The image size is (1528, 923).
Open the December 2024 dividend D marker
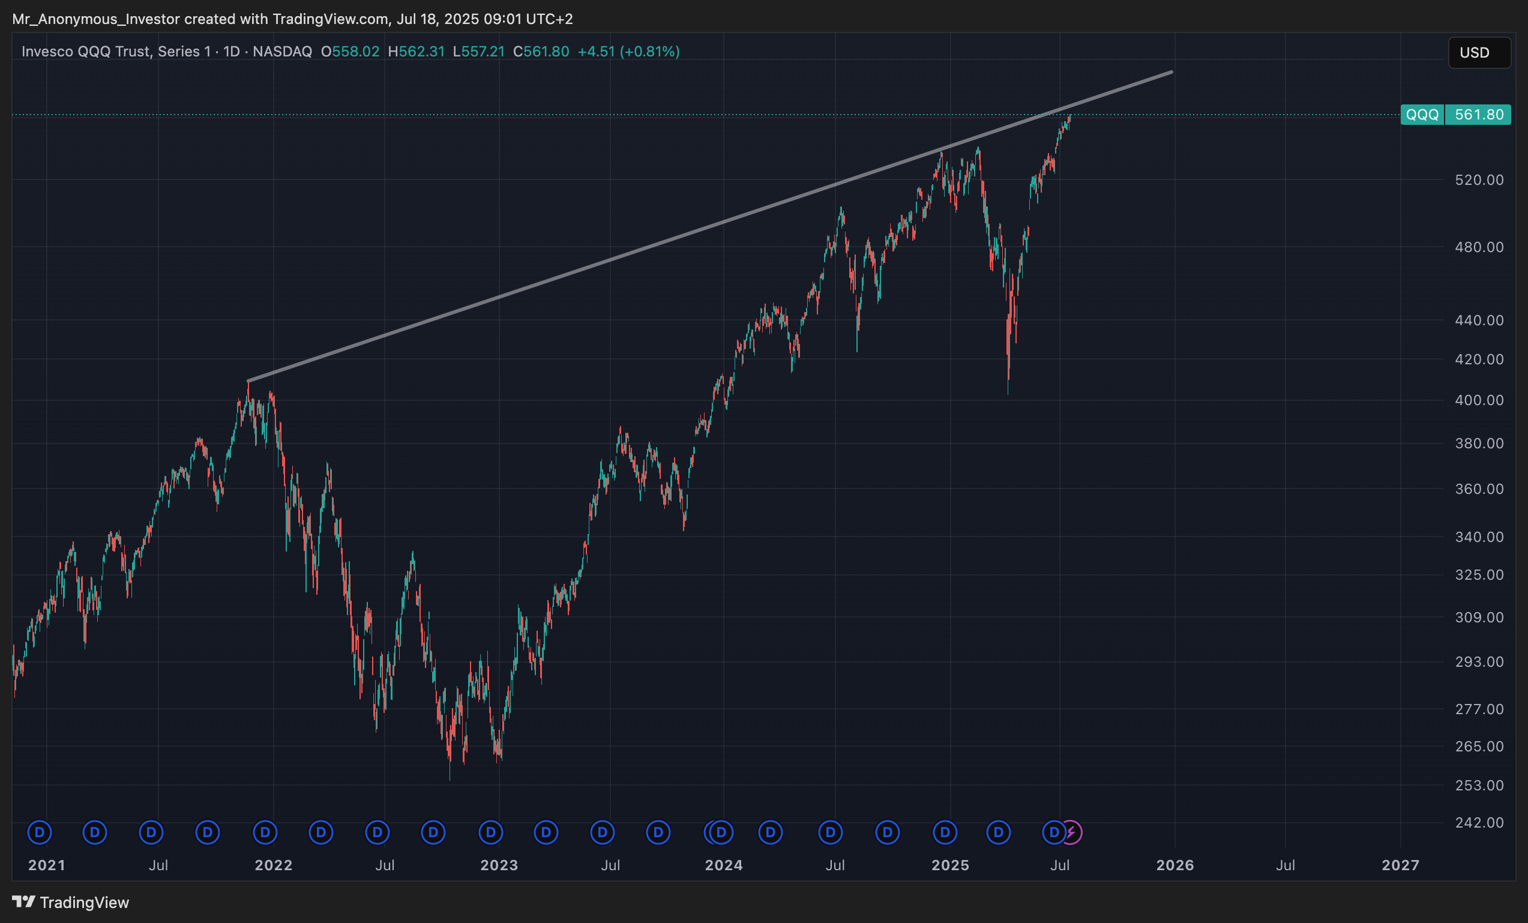coord(945,832)
